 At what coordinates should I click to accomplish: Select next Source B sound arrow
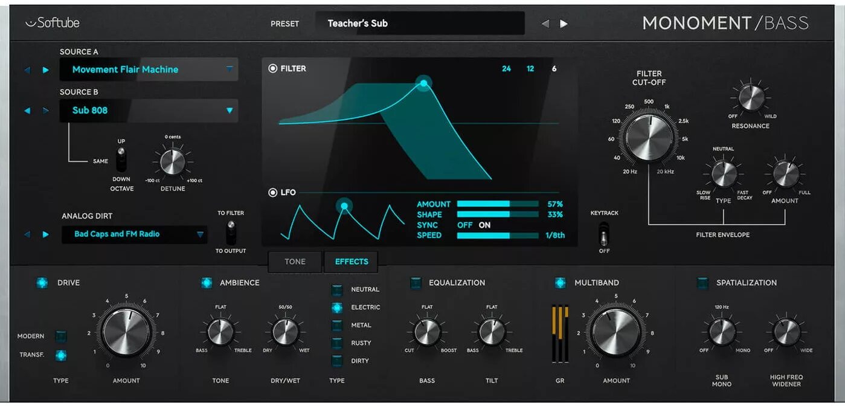45,111
